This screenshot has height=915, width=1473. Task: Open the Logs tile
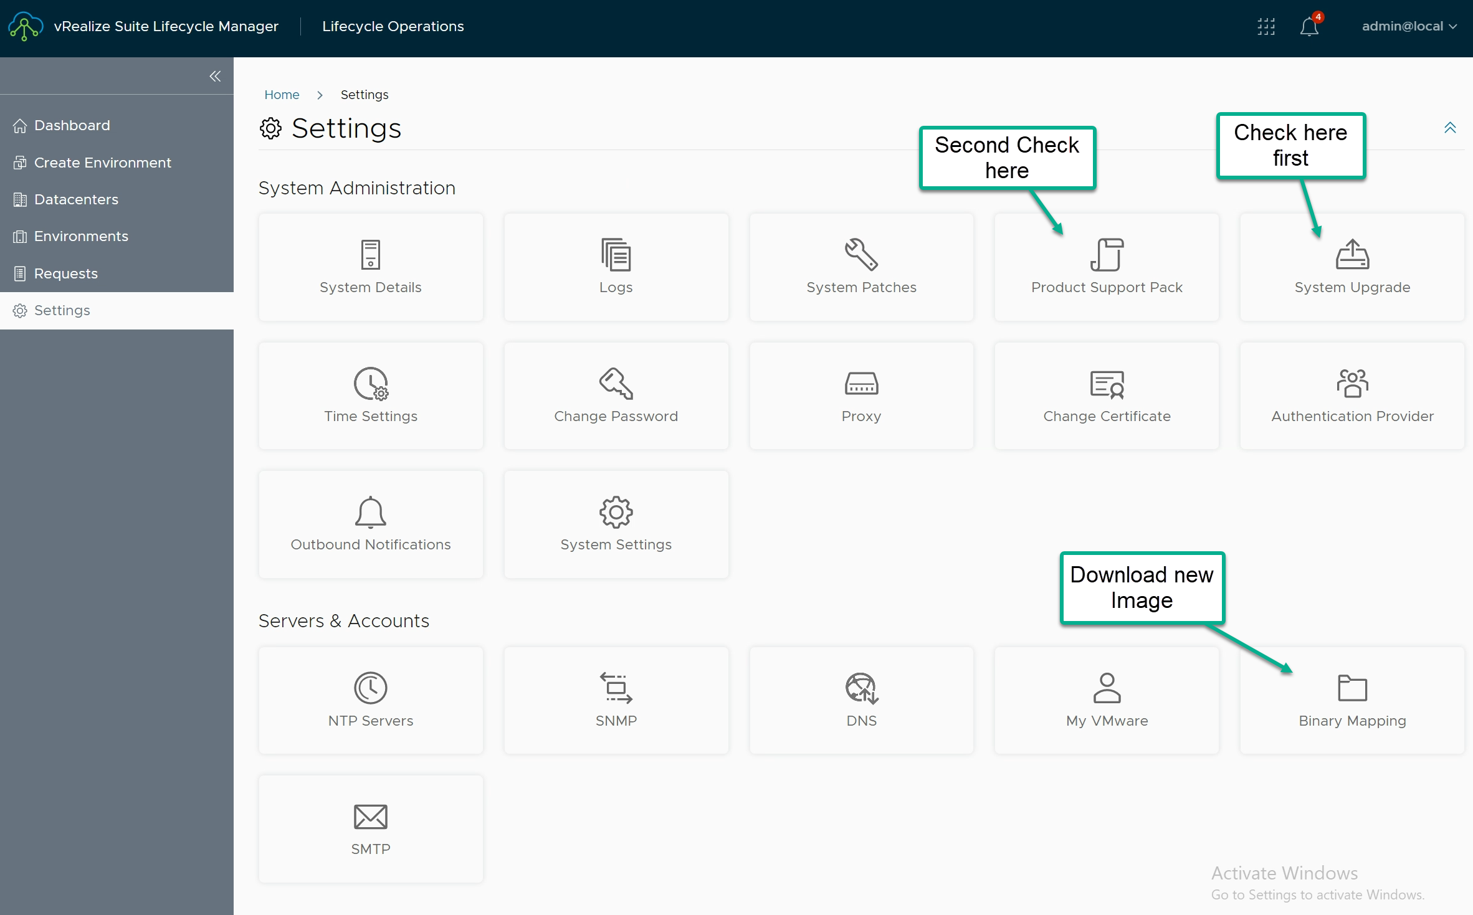click(616, 268)
